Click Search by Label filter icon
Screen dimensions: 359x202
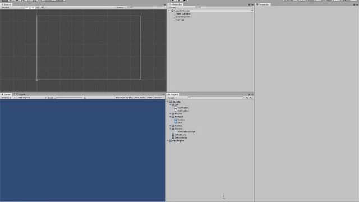coord(251,98)
